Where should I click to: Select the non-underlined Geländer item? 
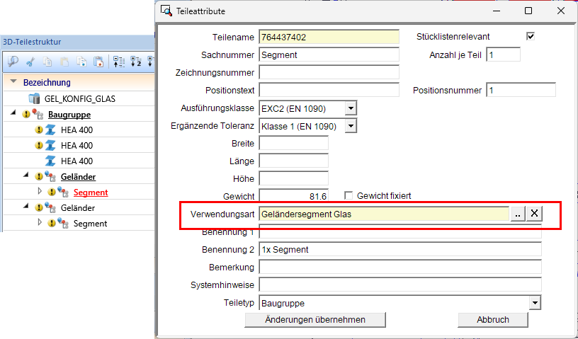(x=78, y=208)
